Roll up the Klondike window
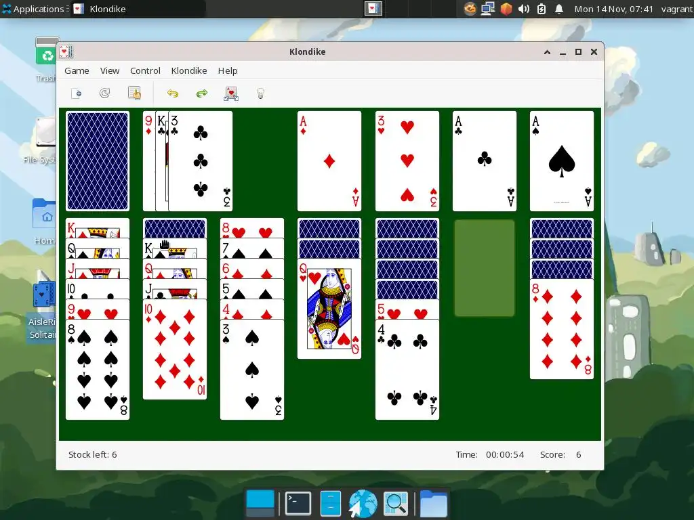Image resolution: width=694 pixels, height=520 pixels. point(547,51)
